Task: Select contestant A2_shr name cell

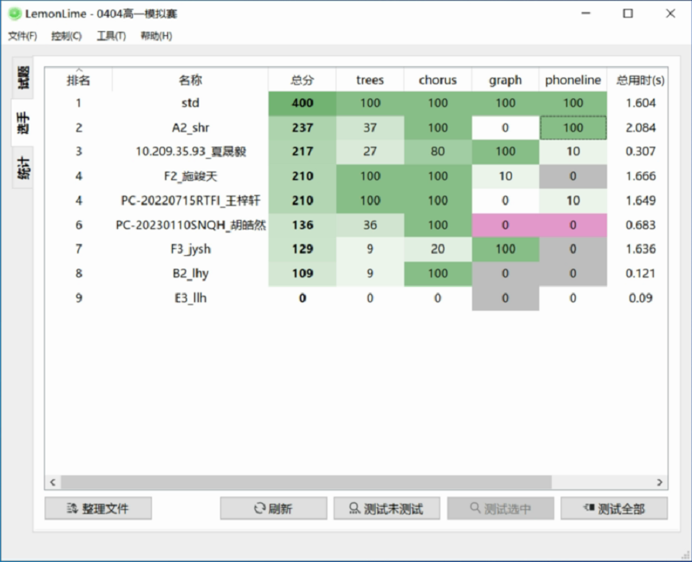Action: click(190, 128)
